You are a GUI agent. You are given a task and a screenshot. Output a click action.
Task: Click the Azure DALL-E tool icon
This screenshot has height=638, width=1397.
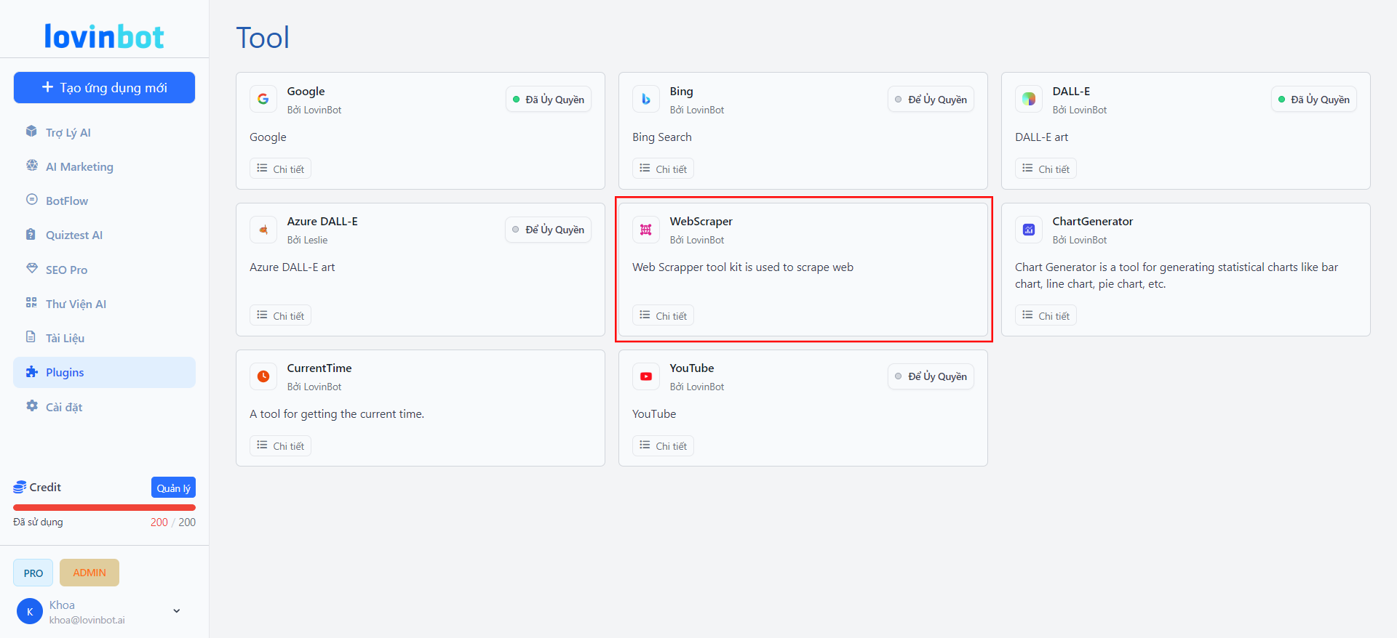pos(263,230)
